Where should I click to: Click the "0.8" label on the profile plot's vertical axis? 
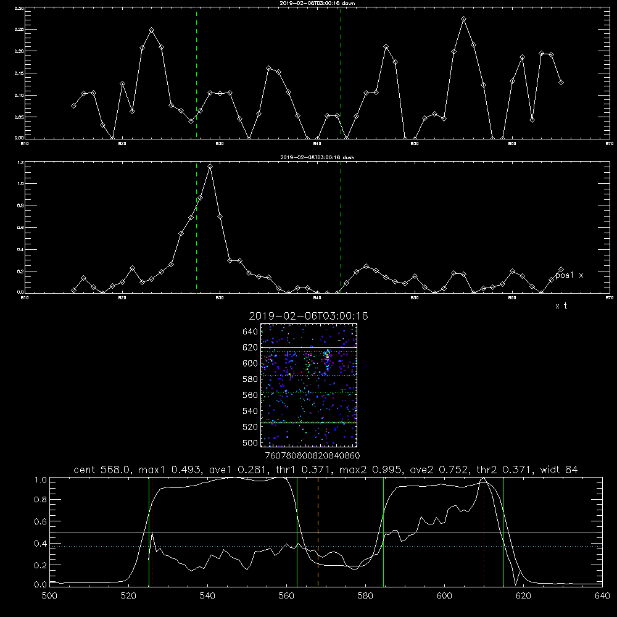tap(41, 500)
